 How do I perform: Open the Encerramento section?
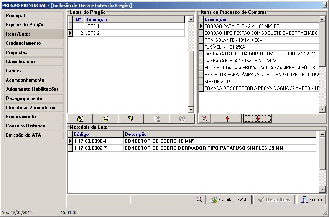(x=34, y=117)
